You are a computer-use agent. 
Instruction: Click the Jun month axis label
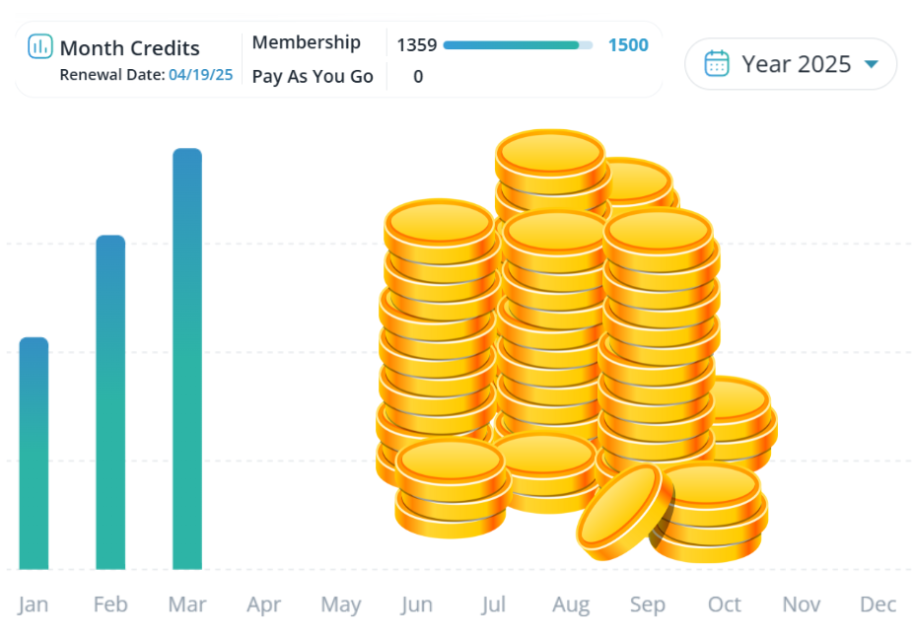click(x=416, y=605)
